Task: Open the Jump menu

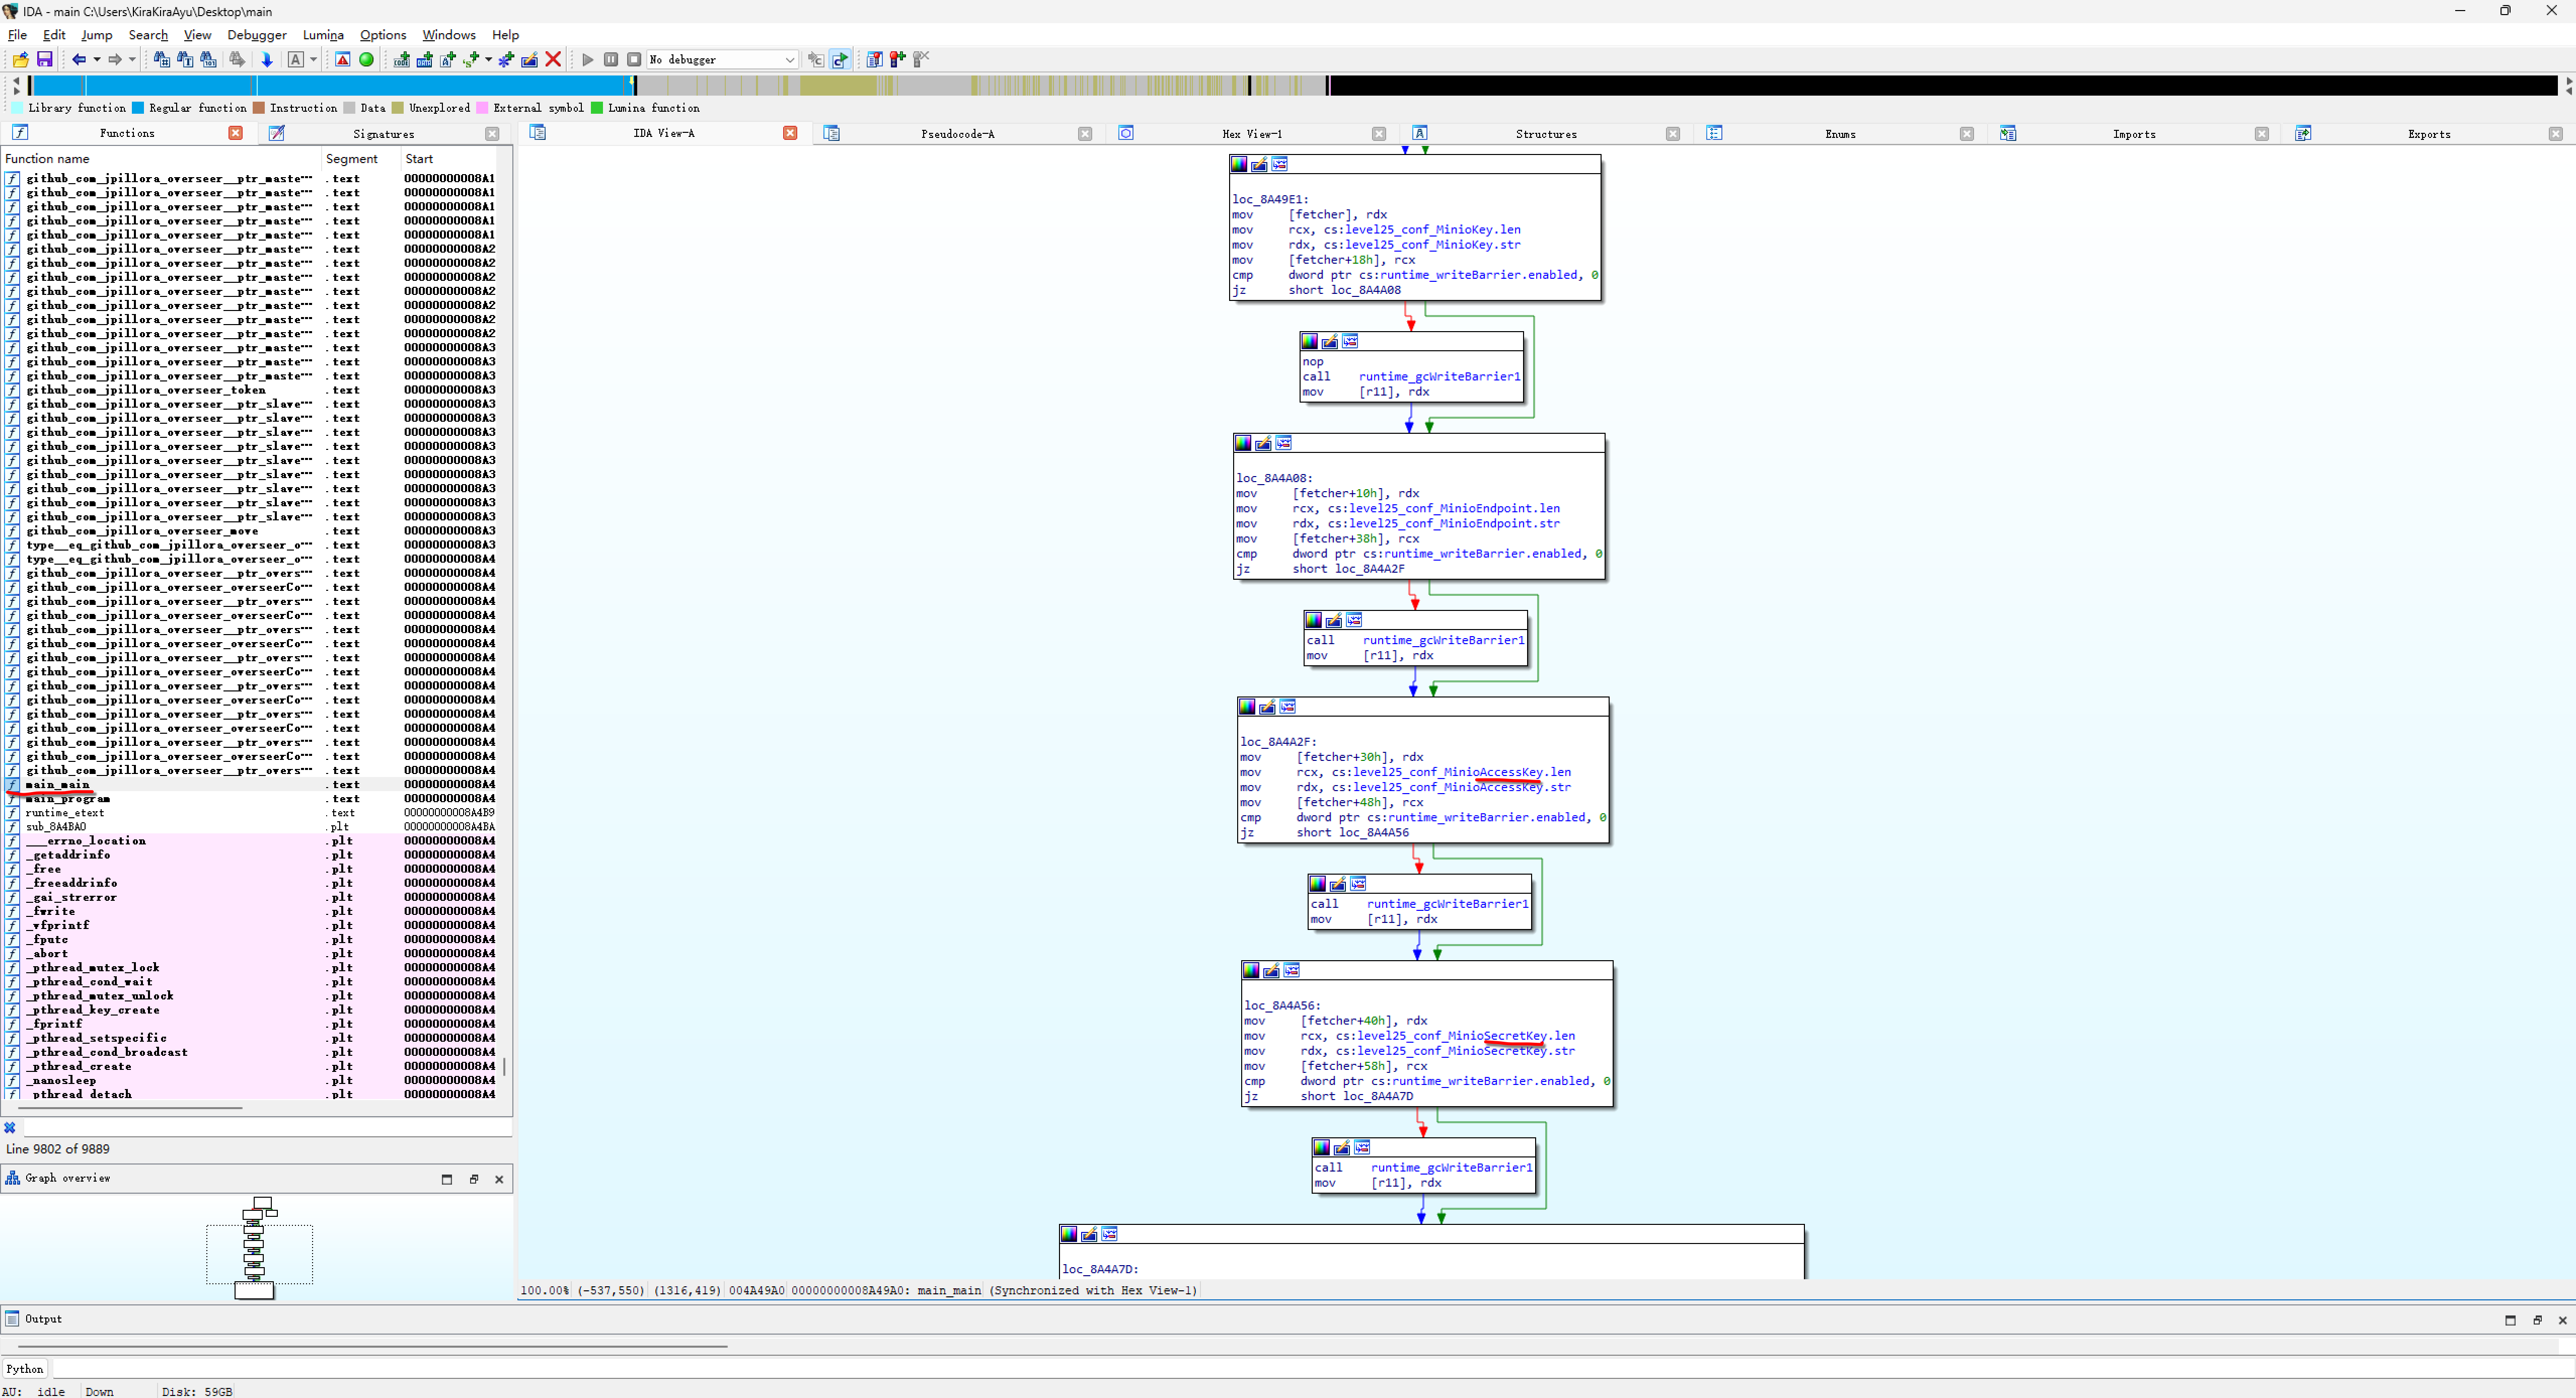Action: [x=96, y=35]
